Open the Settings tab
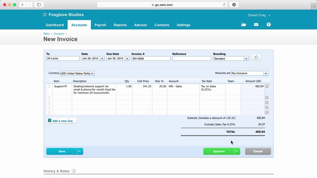317x178 pixels. point(183,25)
